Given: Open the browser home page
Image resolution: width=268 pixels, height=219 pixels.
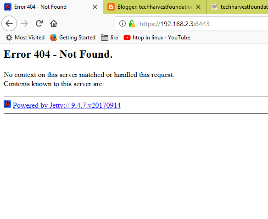Looking at the screenshot, I should pyautogui.click(x=54, y=23).
